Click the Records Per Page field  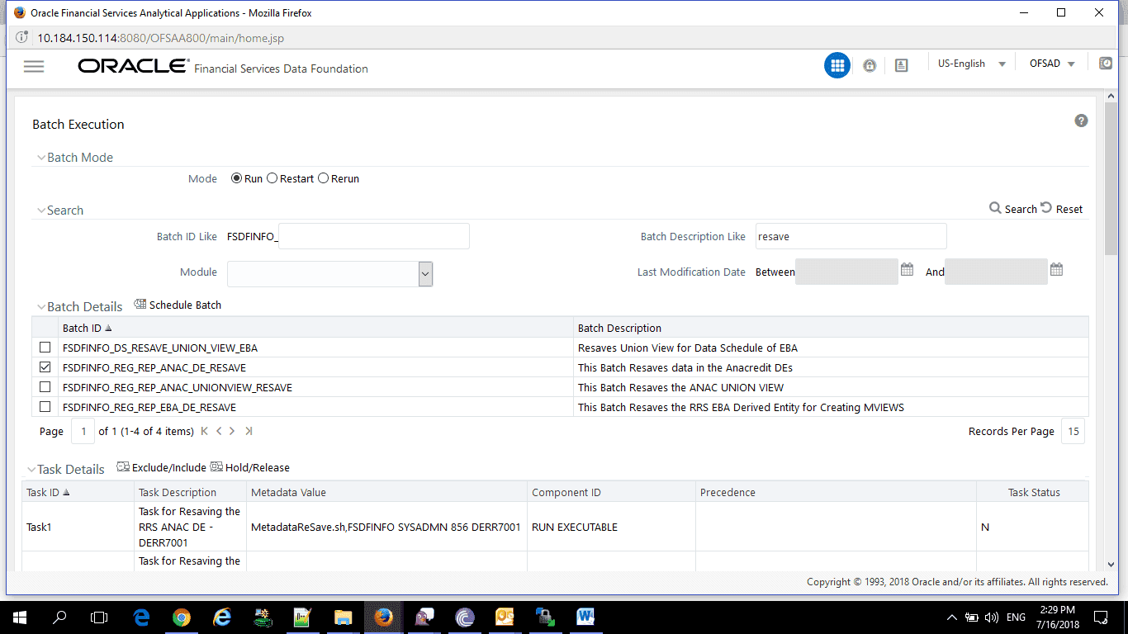tap(1073, 431)
